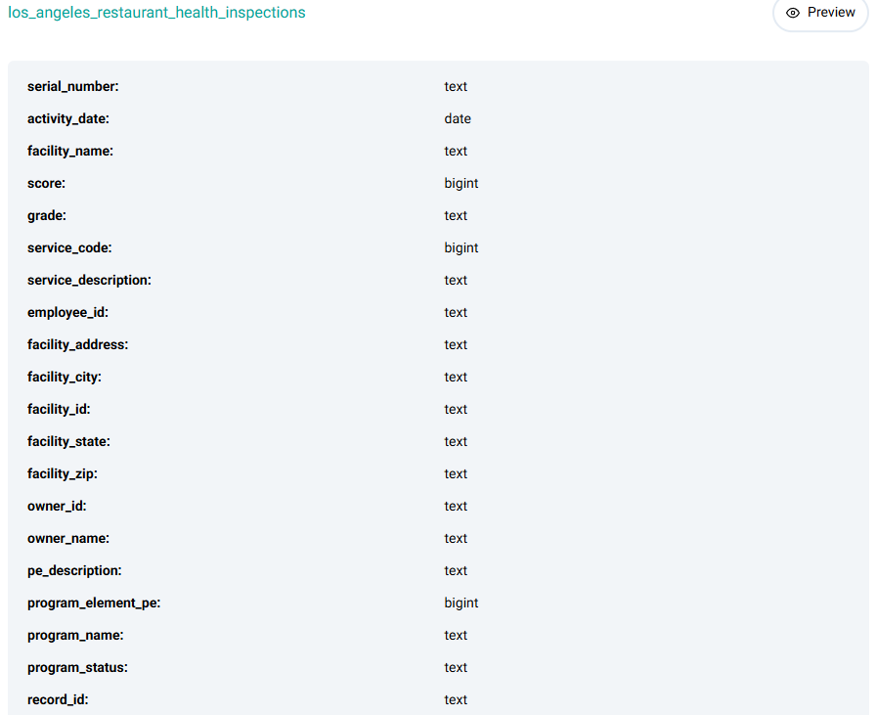Click the text type of facility_id
The image size is (876, 715).
[x=456, y=409]
